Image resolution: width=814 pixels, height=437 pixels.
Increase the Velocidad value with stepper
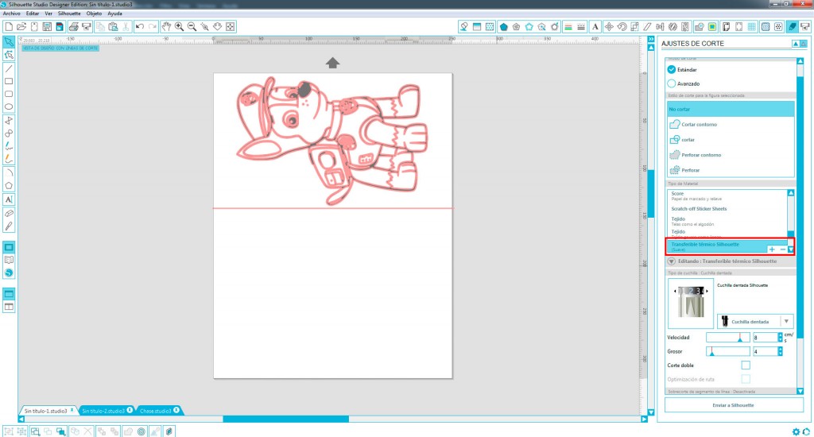781,335
